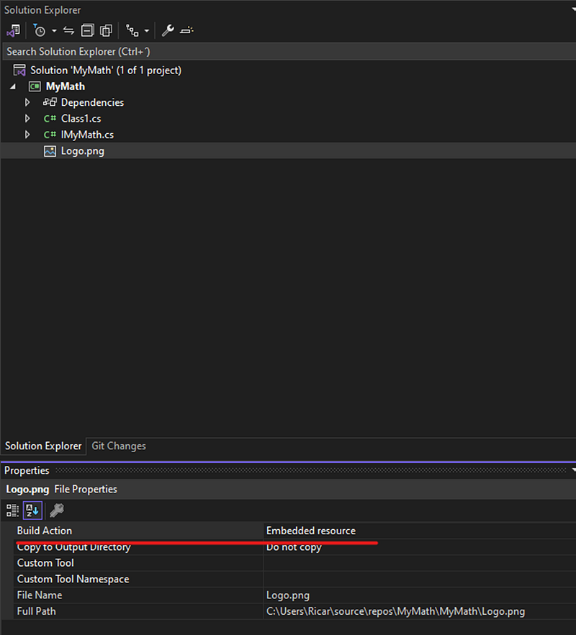Click the file nesting hierarchy icon
576x635 pixels.
pyautogui.click(x=132, y=31)
